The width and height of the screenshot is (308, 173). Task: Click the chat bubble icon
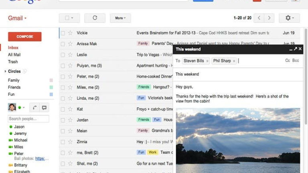pyautogui.click(x=44, y=107)
